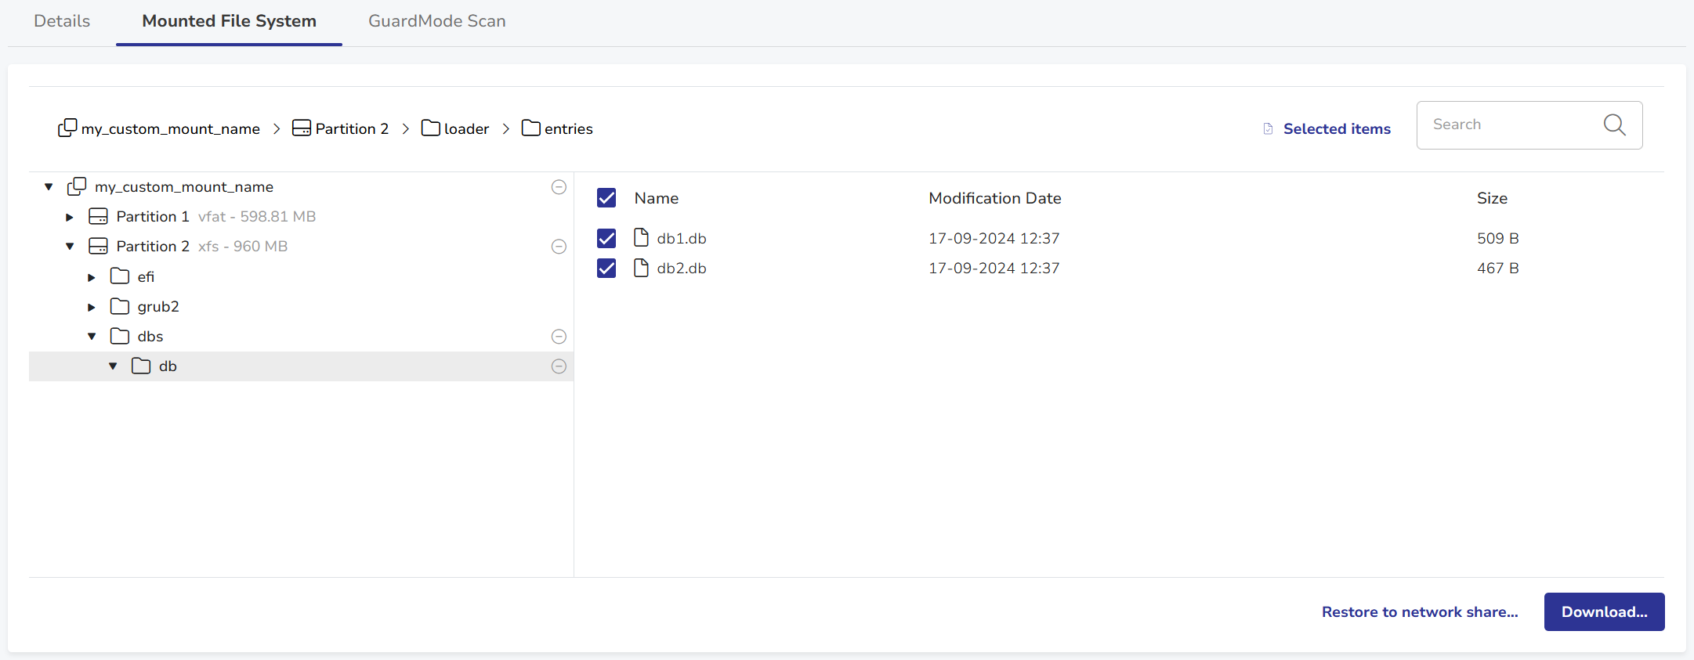
Task: Click the minus icon beside db folder
Action: click(559, 366)
